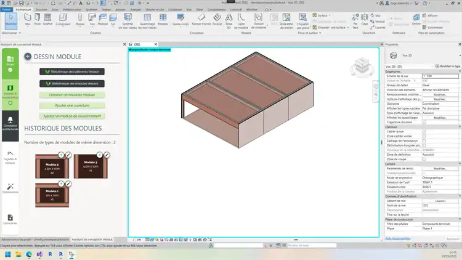The height and width of the screenshot is (260, 462).
Task: Choose the Meneau mullion tool
Action: 163,20
